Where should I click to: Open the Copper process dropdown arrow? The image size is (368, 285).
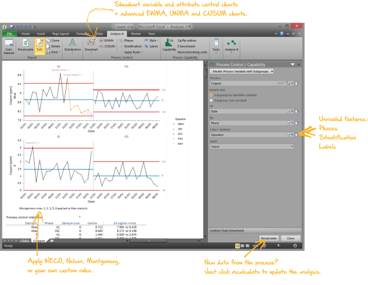(292, 83)
